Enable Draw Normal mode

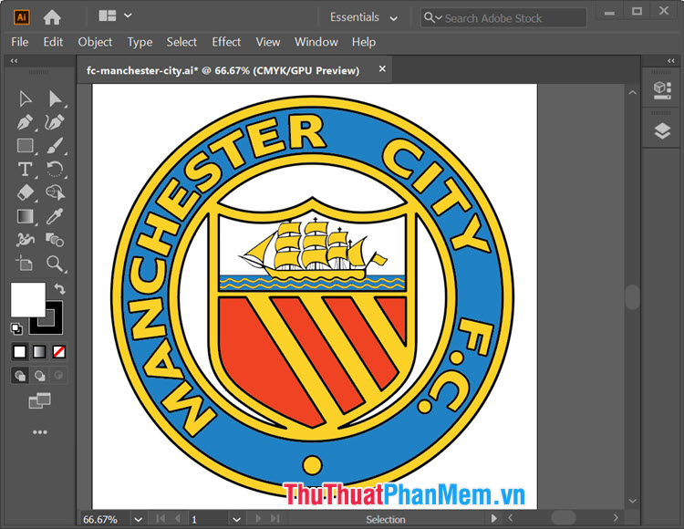20,376
